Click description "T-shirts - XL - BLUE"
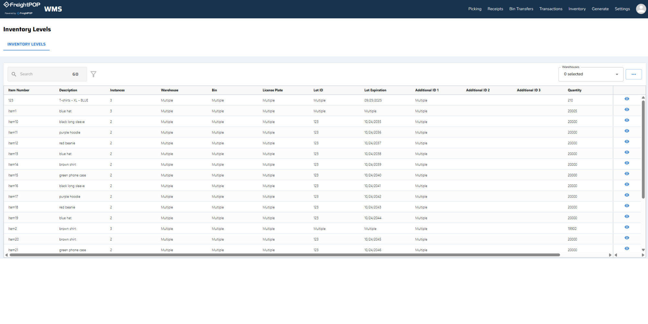 (74, 100)
